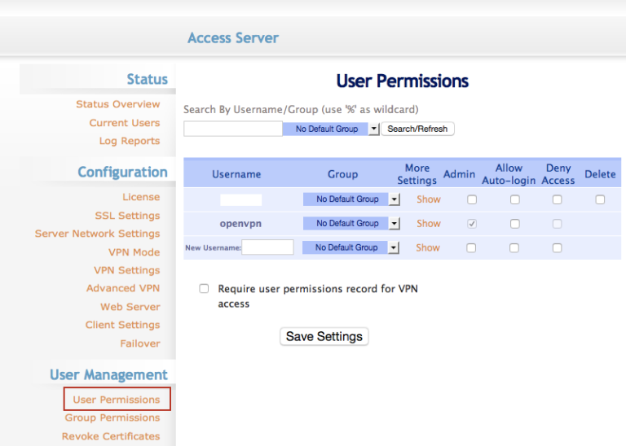Click the Status section heading
626x446 pixels.
[148, 79]
